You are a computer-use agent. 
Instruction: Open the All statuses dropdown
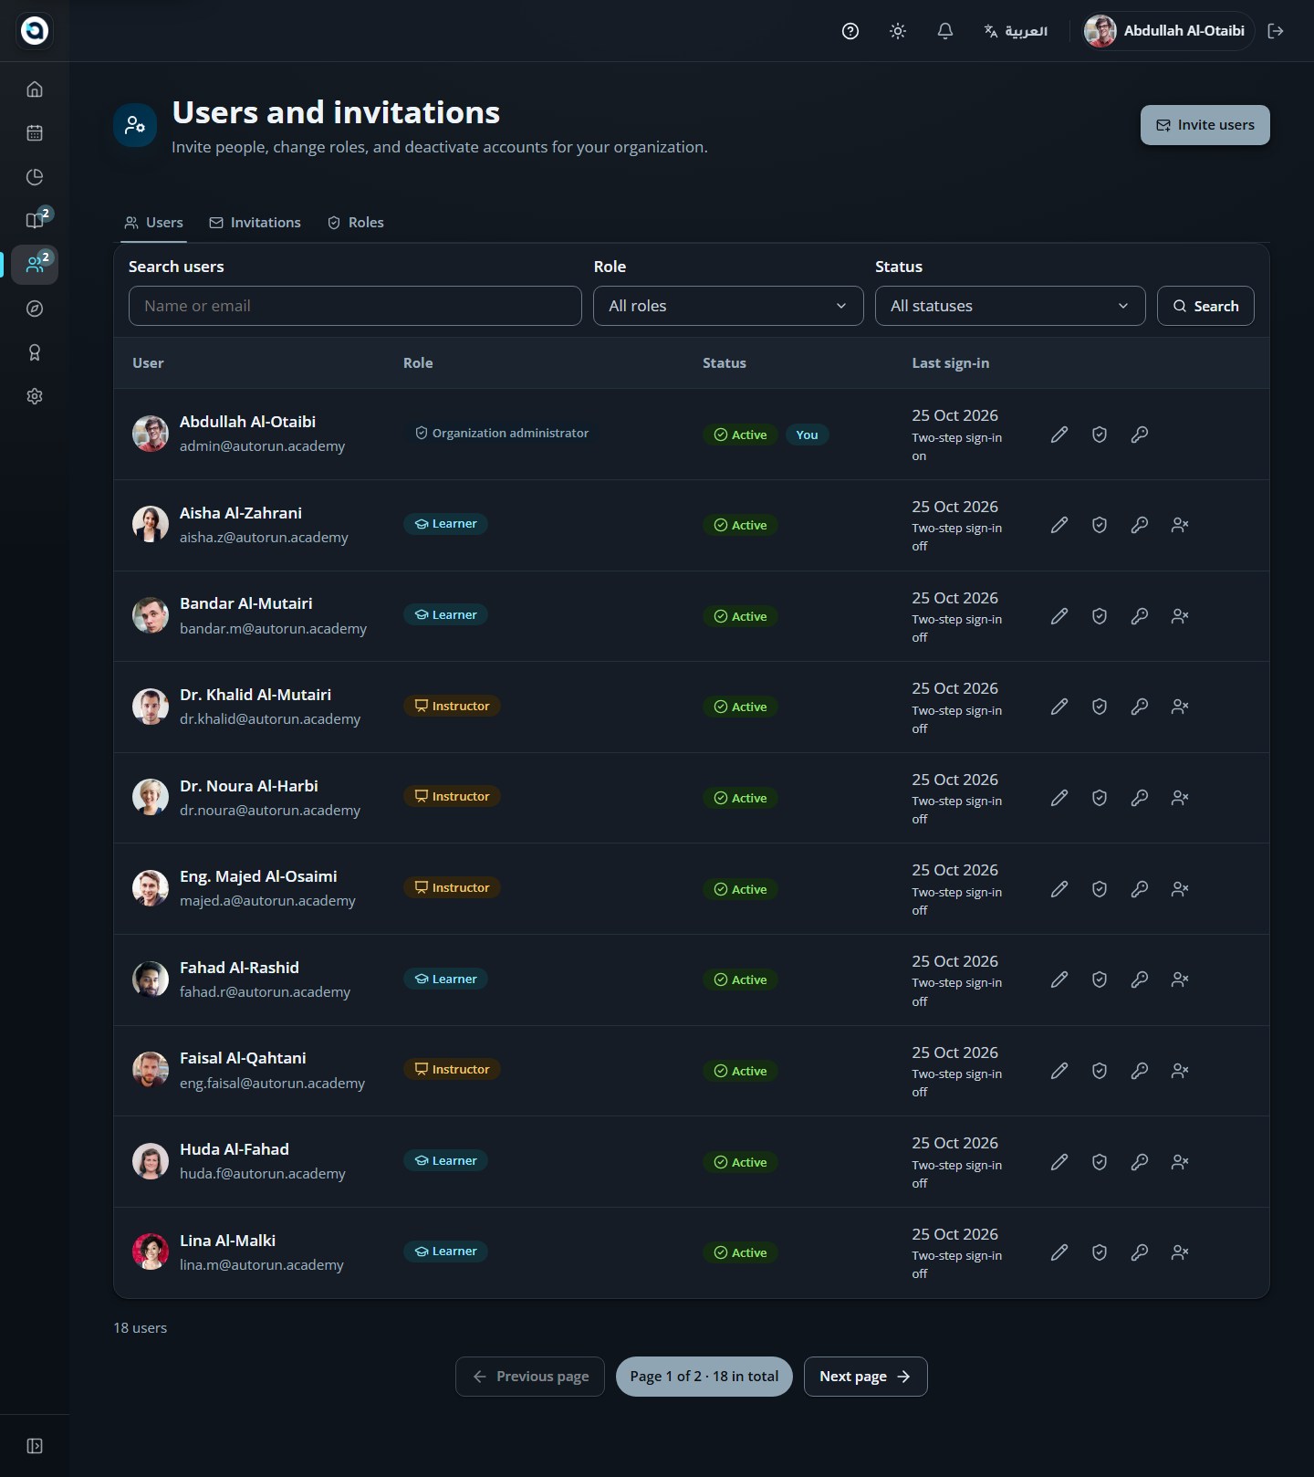coord(1010,306)
